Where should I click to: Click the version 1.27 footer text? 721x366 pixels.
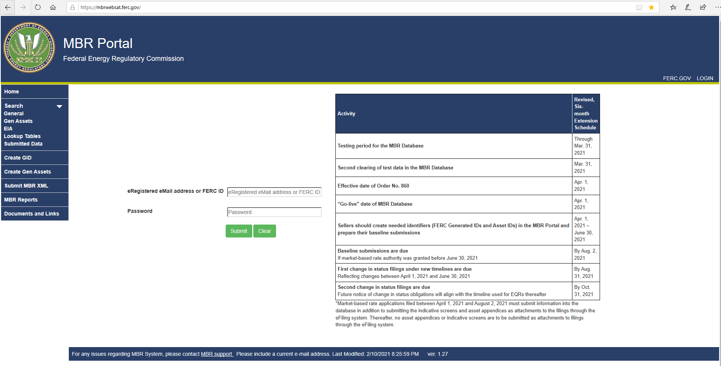point(437,354)
